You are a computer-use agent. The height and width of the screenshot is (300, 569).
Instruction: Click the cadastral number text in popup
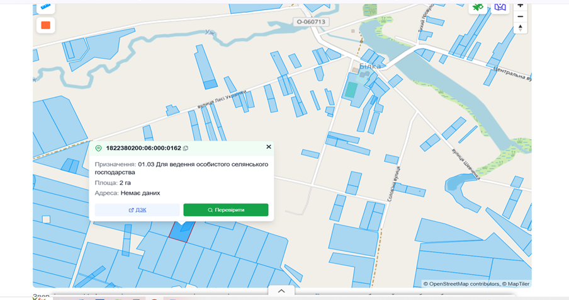[144, 148]
